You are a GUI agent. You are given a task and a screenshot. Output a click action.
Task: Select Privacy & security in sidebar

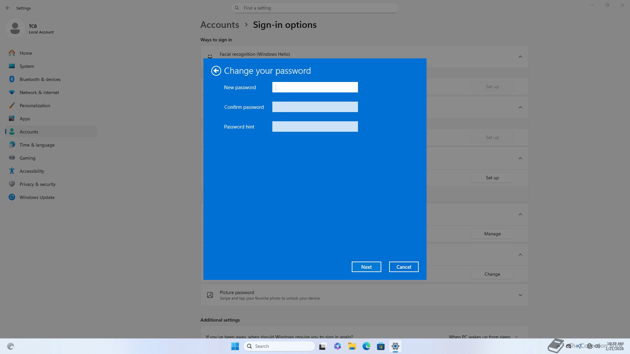(x=37, y=184)
